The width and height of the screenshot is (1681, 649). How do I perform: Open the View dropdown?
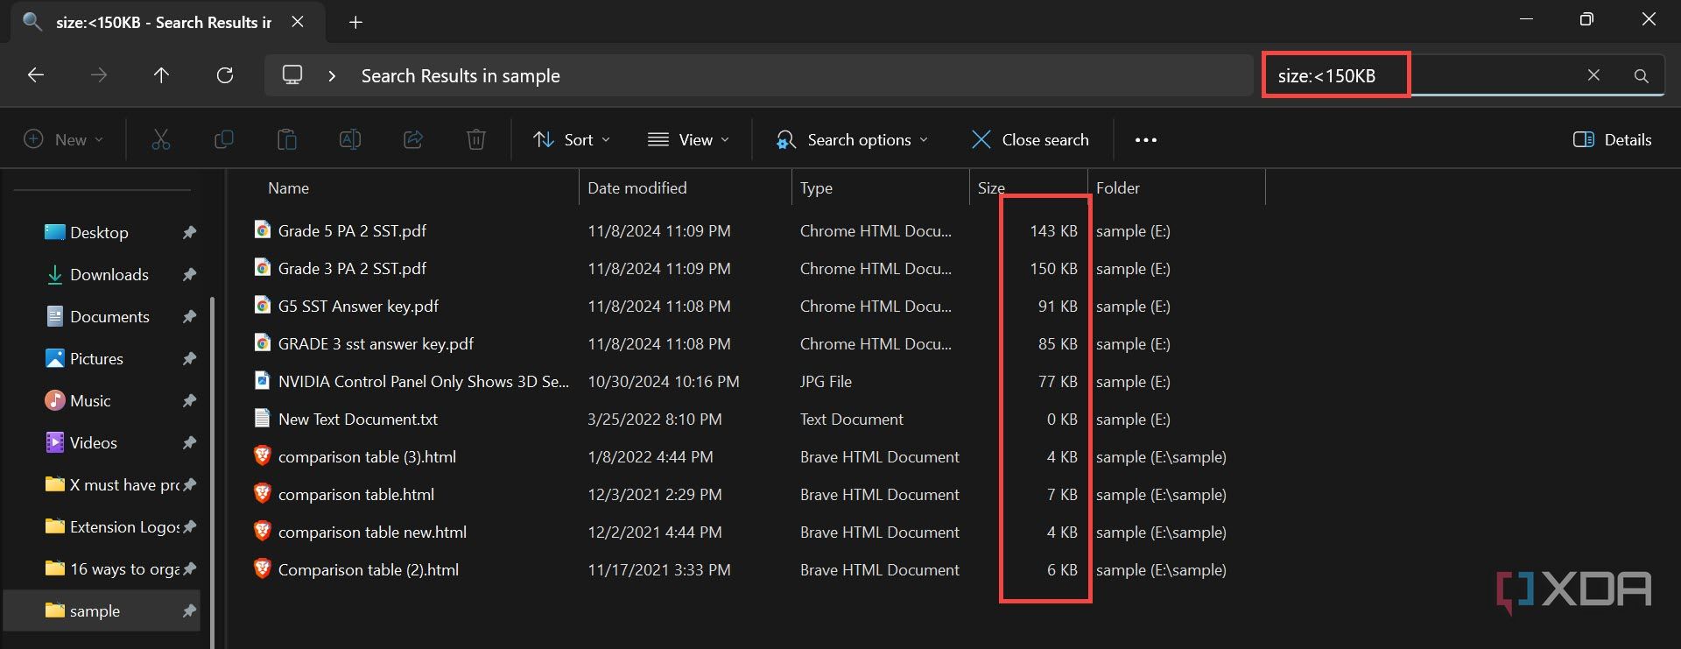tap(688, 139)
